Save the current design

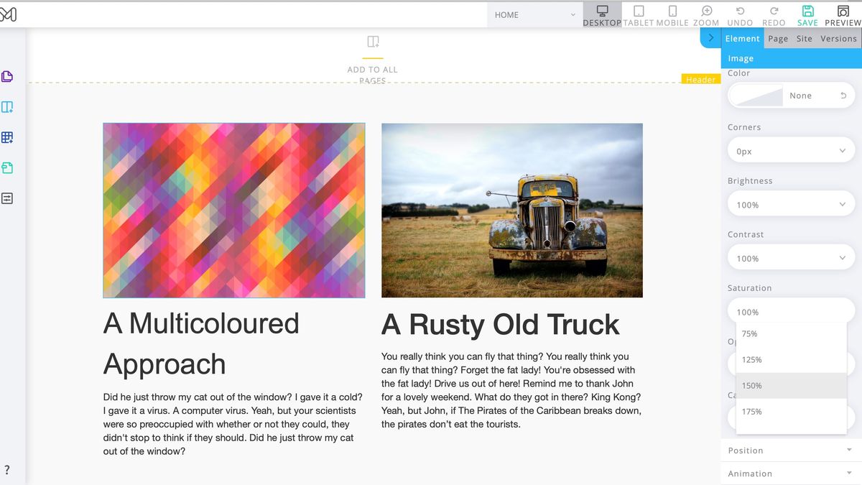pyautogui.click(x=807, y=13)
